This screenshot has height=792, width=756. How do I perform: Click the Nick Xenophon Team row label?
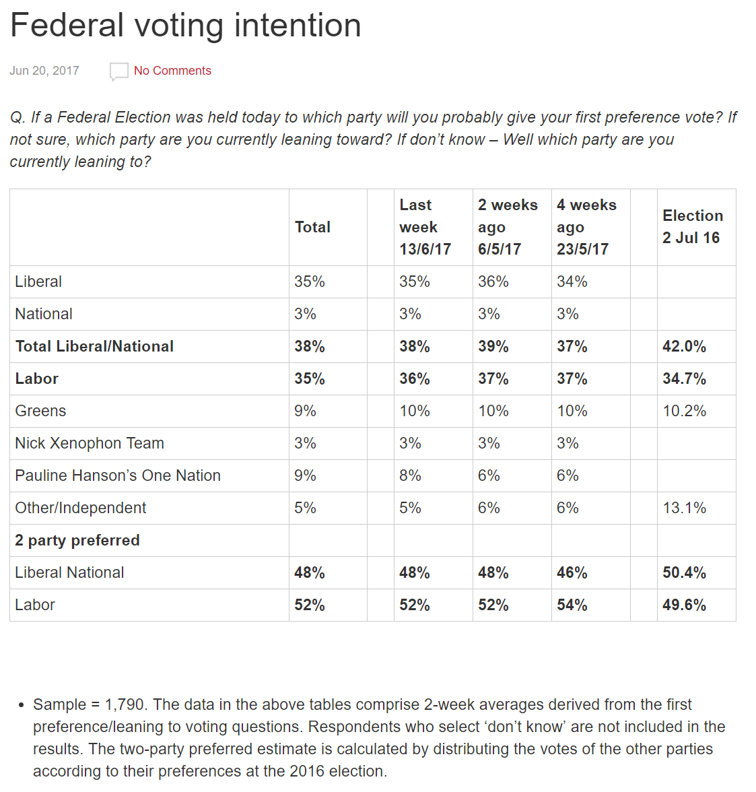(90, 443)
